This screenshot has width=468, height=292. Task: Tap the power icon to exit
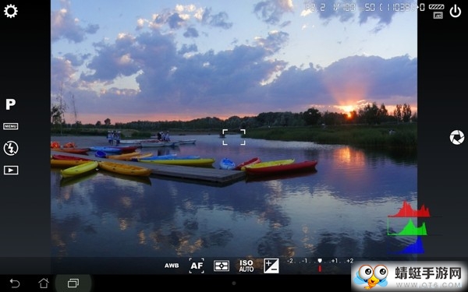coord(456,12)
